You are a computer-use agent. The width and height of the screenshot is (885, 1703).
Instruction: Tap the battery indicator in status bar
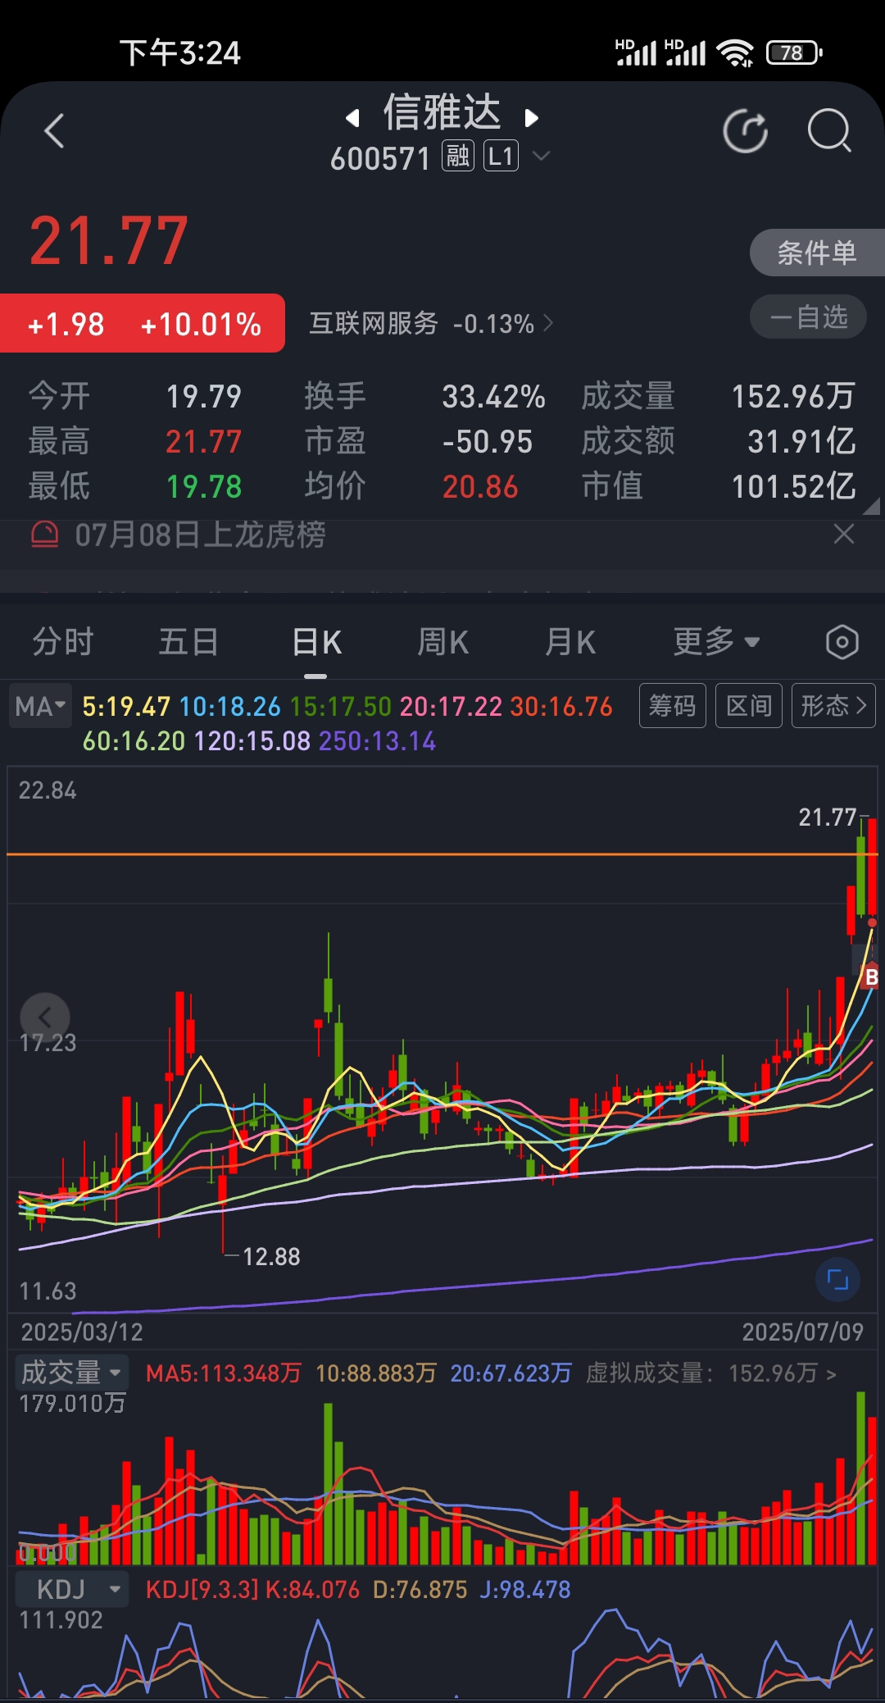point(793,53)
